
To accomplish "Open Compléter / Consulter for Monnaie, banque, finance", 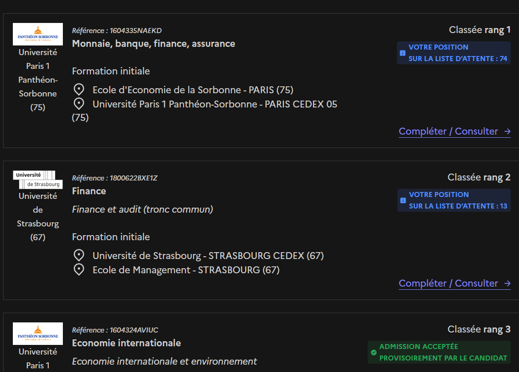I will [x=454, y=131].
